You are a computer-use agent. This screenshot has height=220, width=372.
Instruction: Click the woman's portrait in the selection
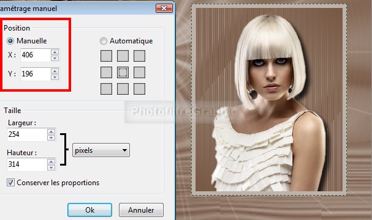click(x=269, y=100)
